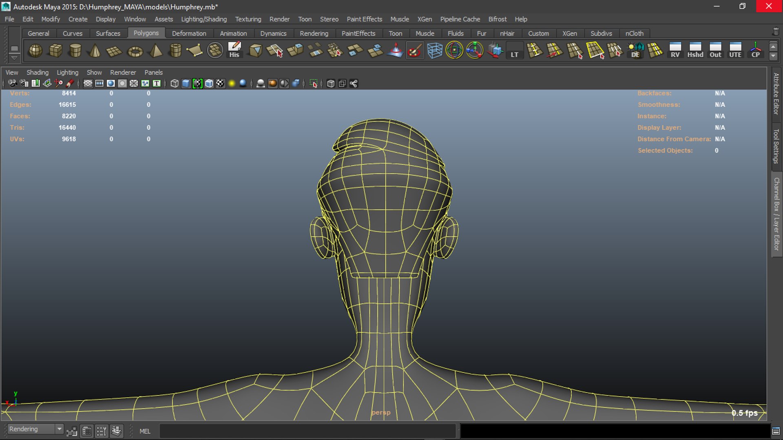Toggle Use All Lights yellow bulb icon
This screenshot has height=440, width=783.
pyautogui.click(x=232, y=84)
